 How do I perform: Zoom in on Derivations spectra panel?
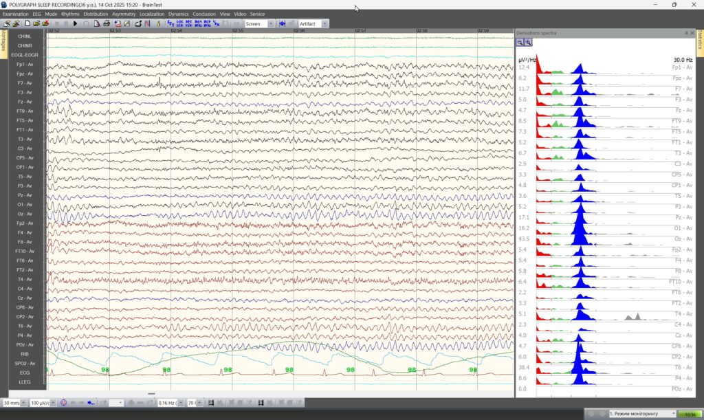click(528, 43)
